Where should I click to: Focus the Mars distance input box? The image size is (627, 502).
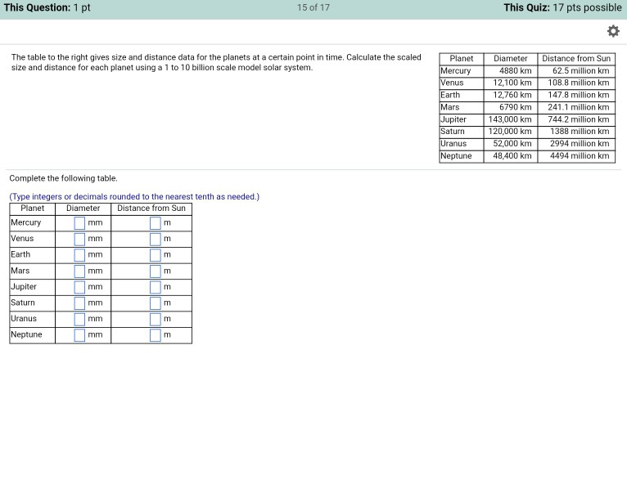tap(156, 271)
